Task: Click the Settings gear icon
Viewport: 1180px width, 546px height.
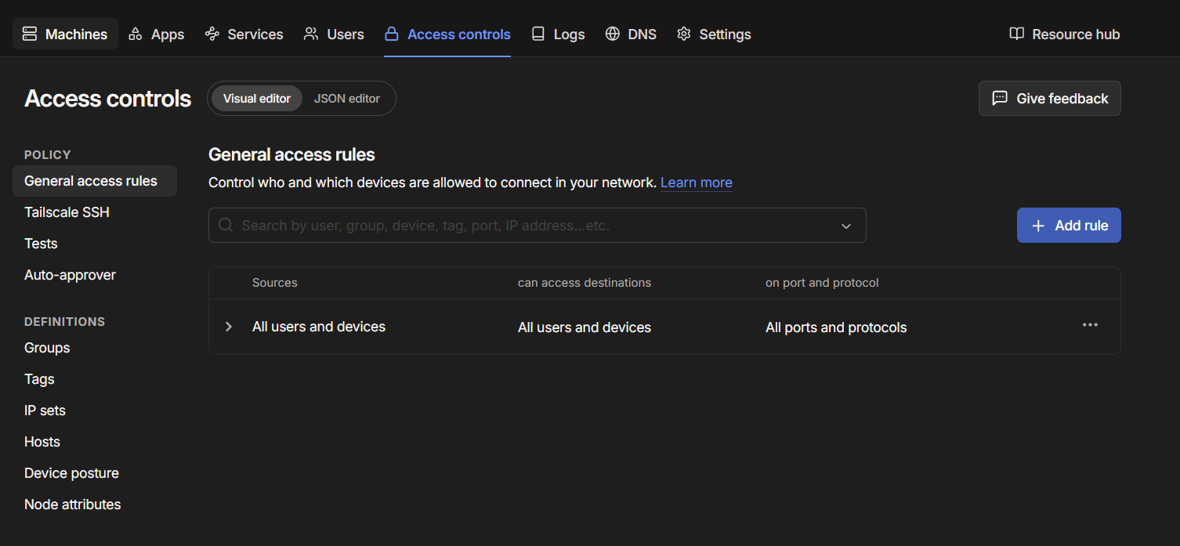Action: 684,34
